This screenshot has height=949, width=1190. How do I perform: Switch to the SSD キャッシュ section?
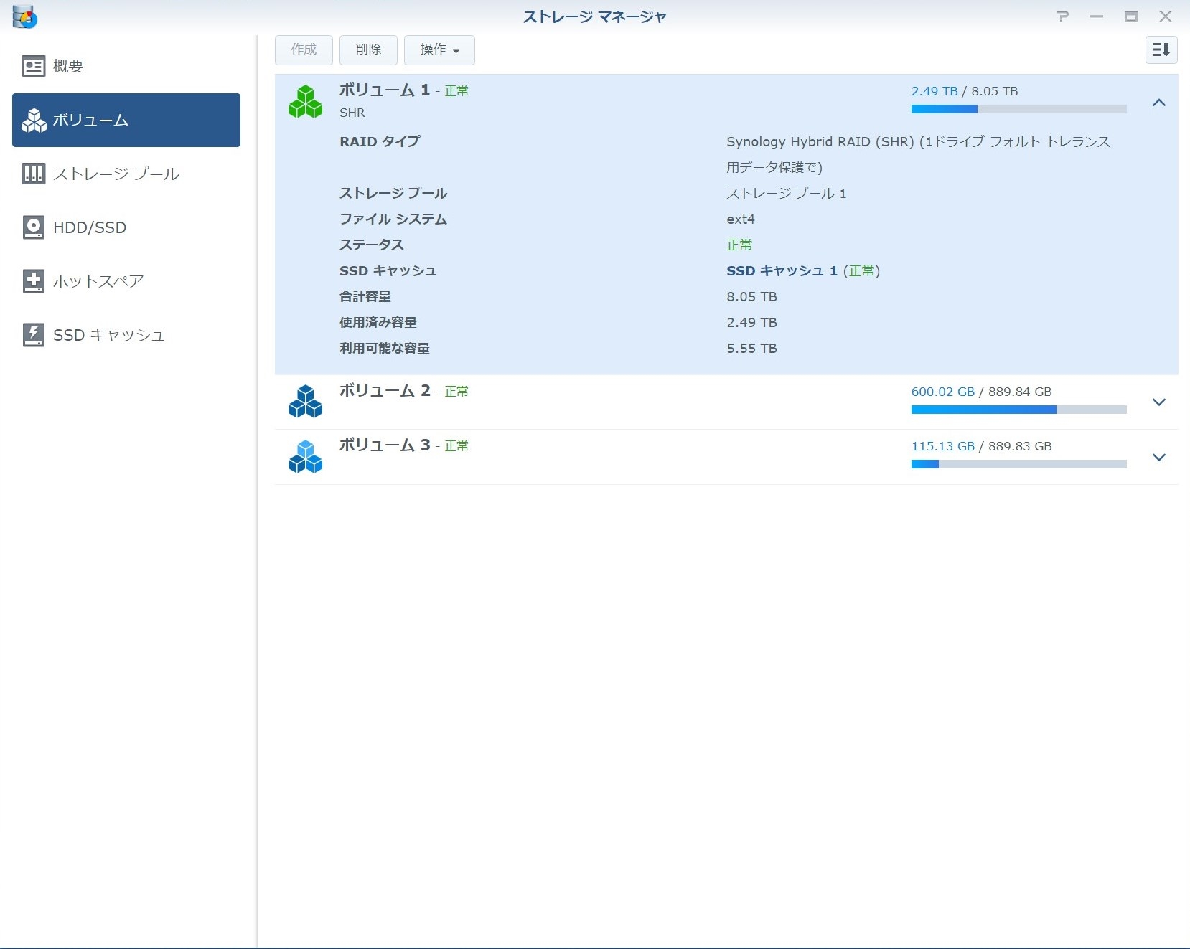[x=109, y=335]
